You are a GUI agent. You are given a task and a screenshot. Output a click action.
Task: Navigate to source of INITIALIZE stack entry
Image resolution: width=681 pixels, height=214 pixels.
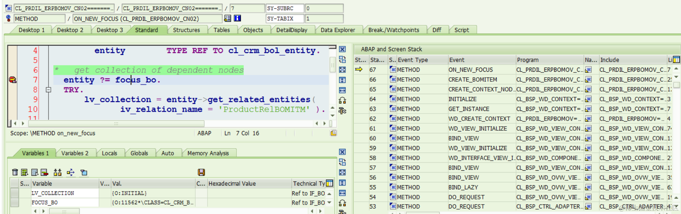[x=588, y=99]
